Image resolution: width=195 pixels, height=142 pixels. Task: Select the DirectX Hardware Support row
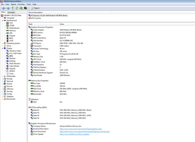pos(49,73)
